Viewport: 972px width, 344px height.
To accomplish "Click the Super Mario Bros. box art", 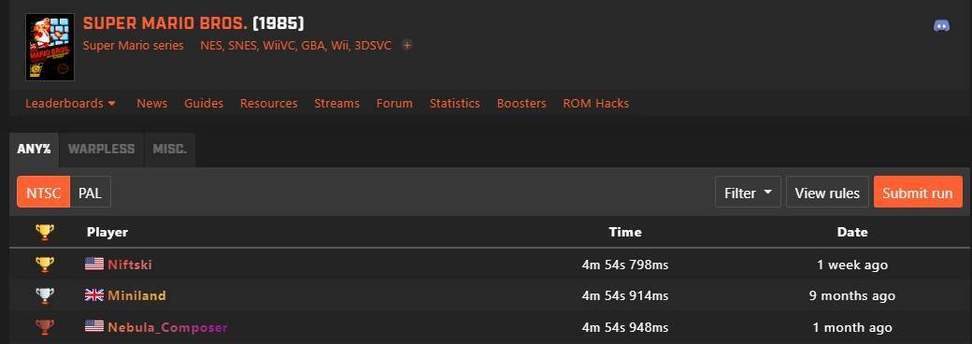I will tap(50, 47).
